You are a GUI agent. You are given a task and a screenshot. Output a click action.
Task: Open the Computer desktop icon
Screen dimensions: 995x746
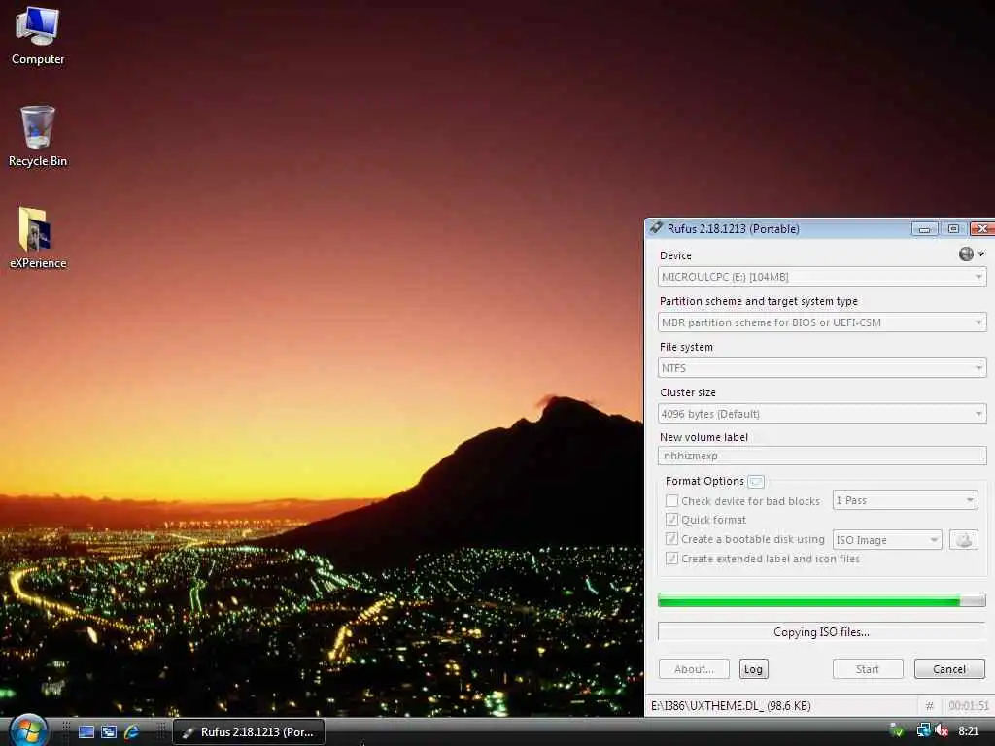tap(38, 36)
